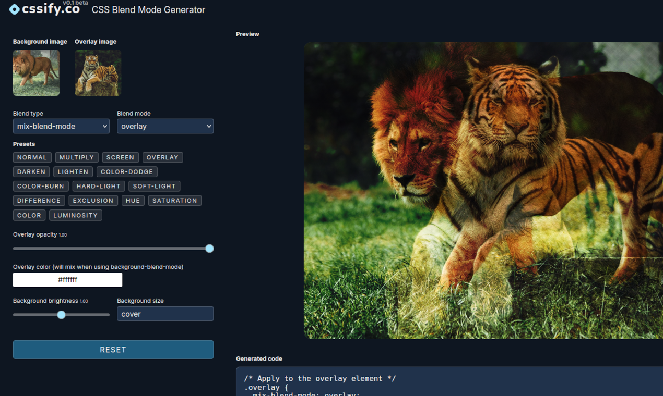Pick the OVERLAY preset button
The width and height of the screenshot is (663, 396).
[162, 157]
